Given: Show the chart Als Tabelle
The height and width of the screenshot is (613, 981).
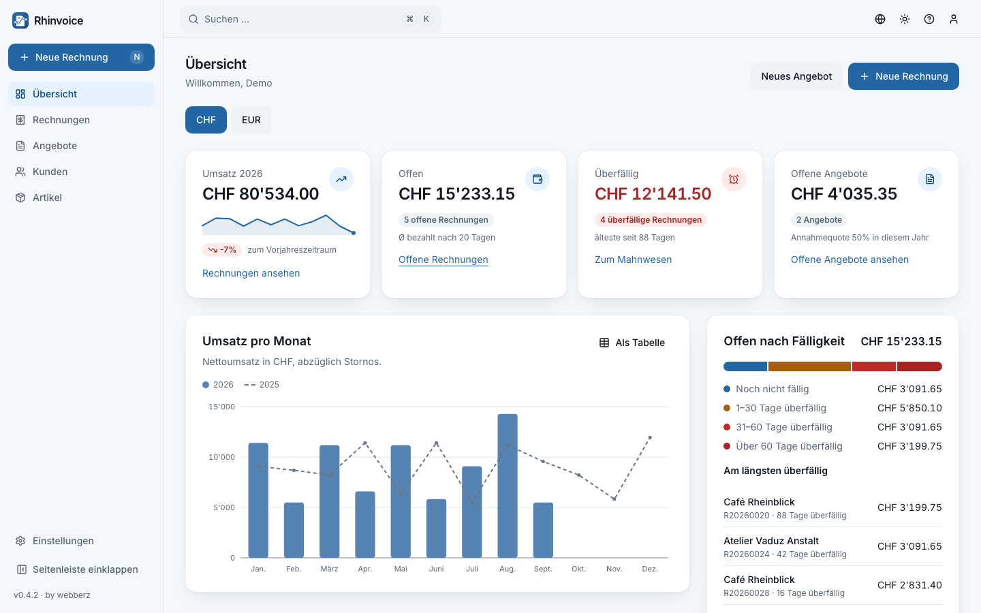Looking at the screenshot, I should click(x=632, y=343).
